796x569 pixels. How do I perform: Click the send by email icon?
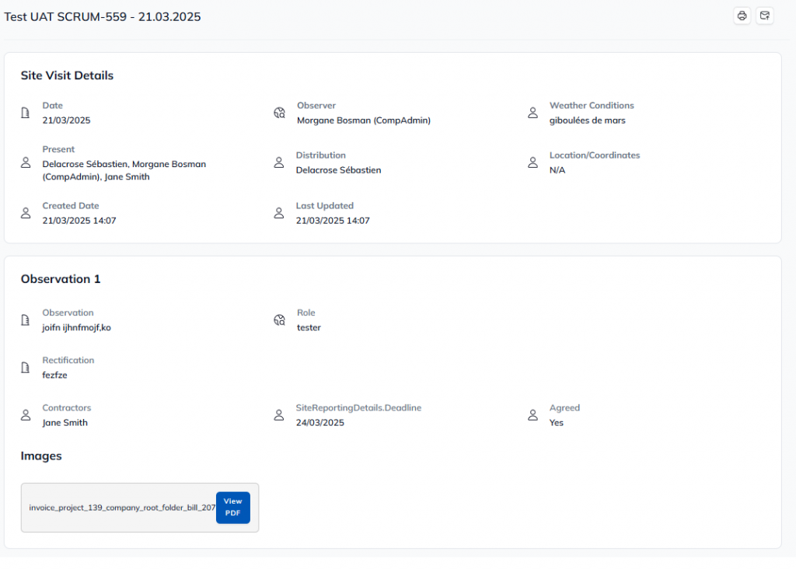765,16
